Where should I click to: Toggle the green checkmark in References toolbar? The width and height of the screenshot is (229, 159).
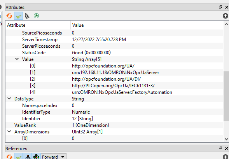[19, 157]
